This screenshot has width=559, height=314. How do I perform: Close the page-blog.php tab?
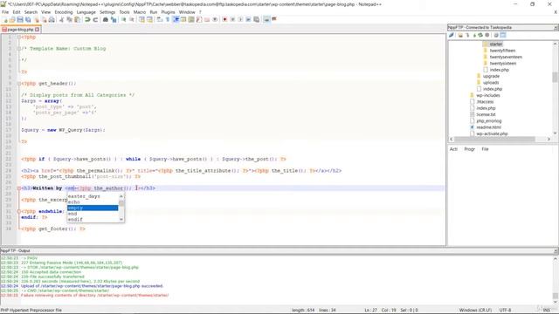[37, 30]
